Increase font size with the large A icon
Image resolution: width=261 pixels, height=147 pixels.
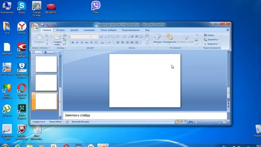(102, 37)
